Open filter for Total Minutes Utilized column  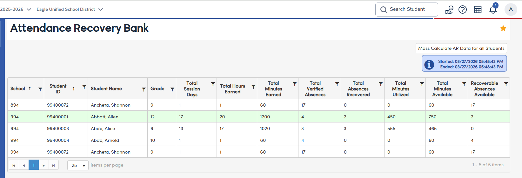click(422, 84)
